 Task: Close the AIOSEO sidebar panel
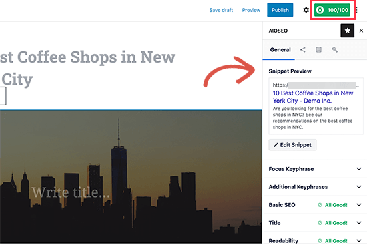[361, 31]
